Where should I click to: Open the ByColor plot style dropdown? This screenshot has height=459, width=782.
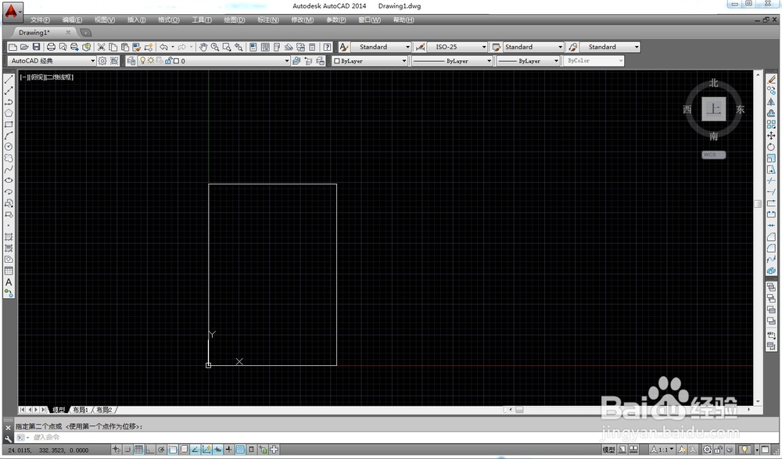tap(594, 61)
